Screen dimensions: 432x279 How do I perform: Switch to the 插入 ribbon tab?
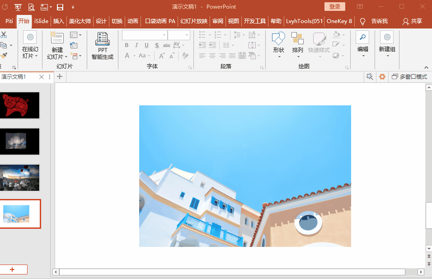tap(59, 21)
